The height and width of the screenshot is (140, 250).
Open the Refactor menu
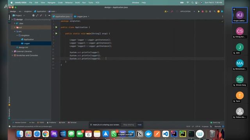click(69, 3)
